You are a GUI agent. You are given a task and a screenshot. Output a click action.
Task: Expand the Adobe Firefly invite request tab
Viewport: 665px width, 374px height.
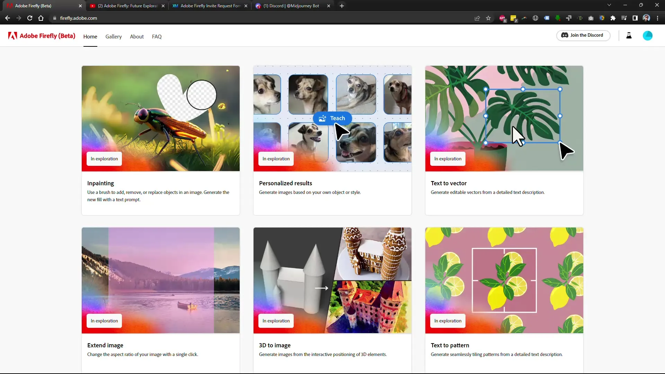point(210,6)
